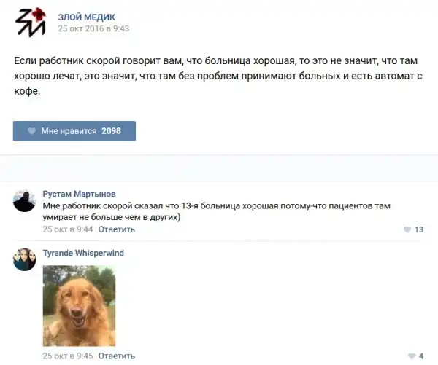Click the post text about больница хорошая
The height and width of the screenshot is (365, 438).
[218, 76]
